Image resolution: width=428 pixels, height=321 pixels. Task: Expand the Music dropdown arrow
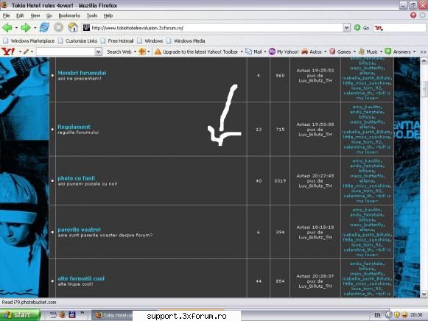click(x=381, y=52)
